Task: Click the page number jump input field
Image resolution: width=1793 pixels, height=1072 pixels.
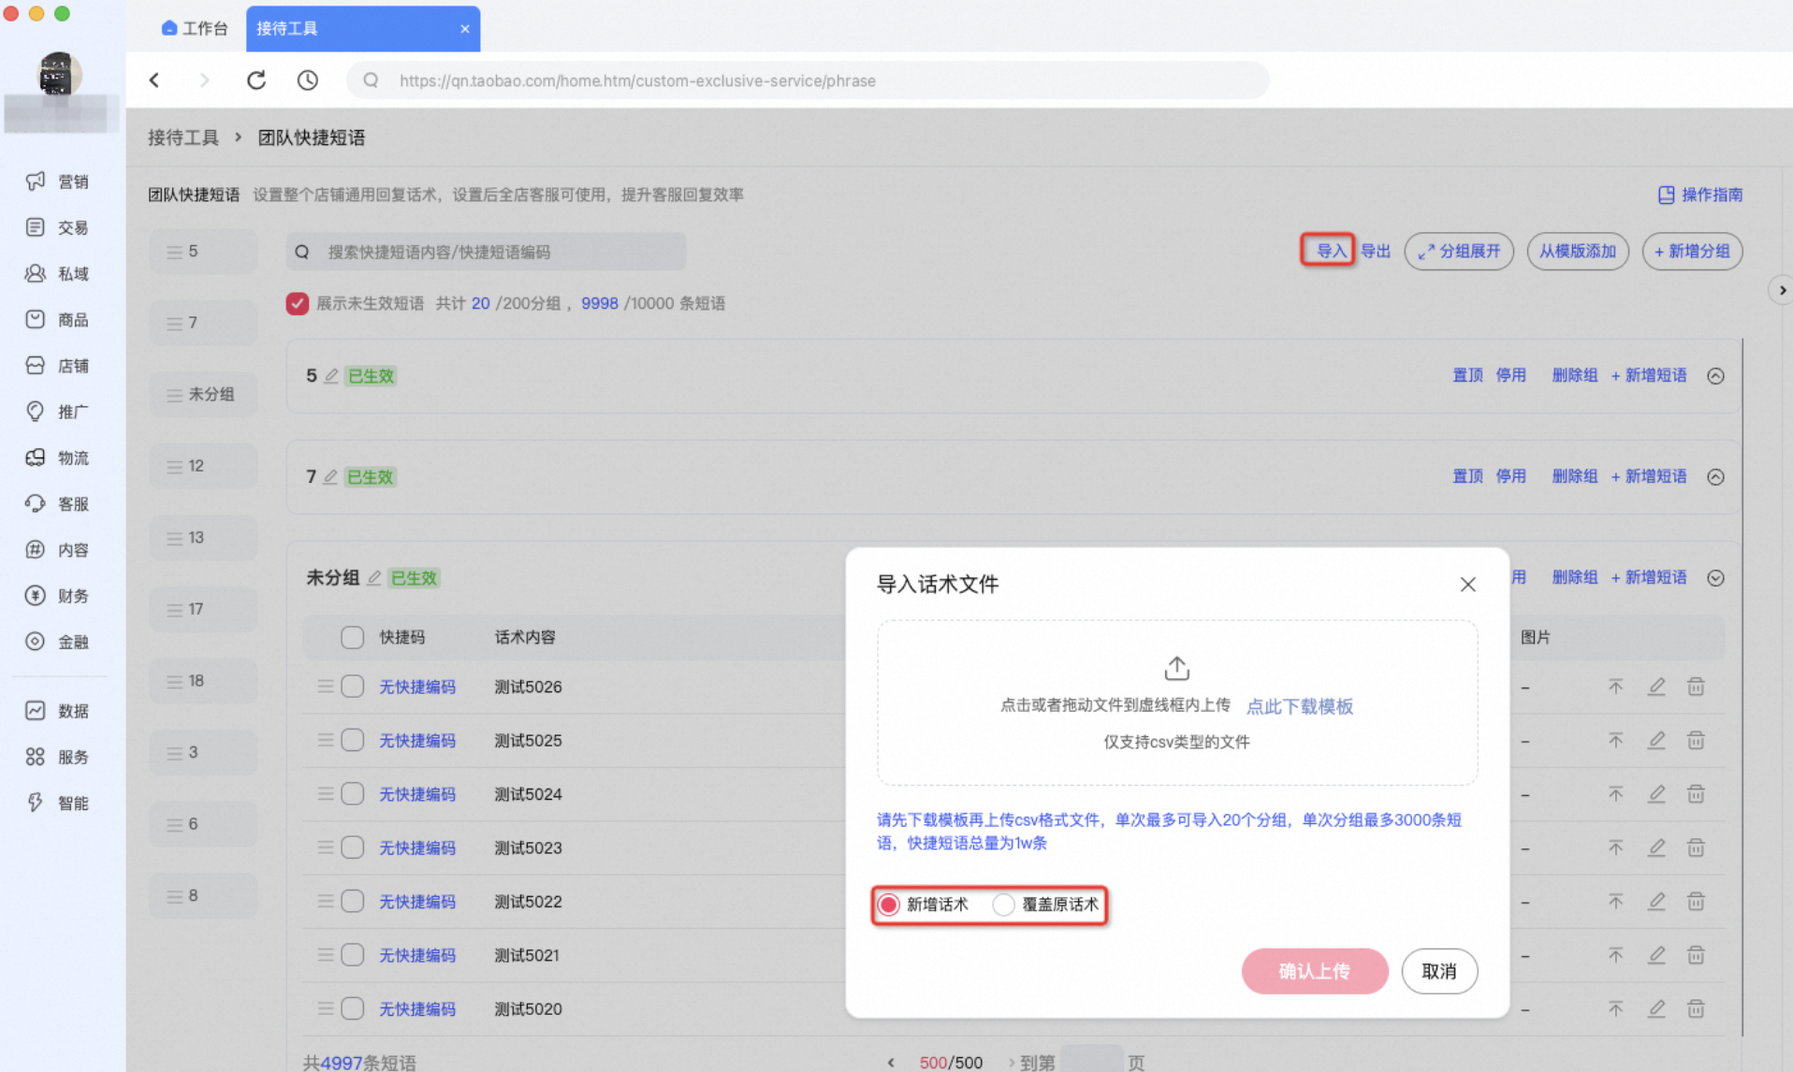Action: point(1091,1062)
